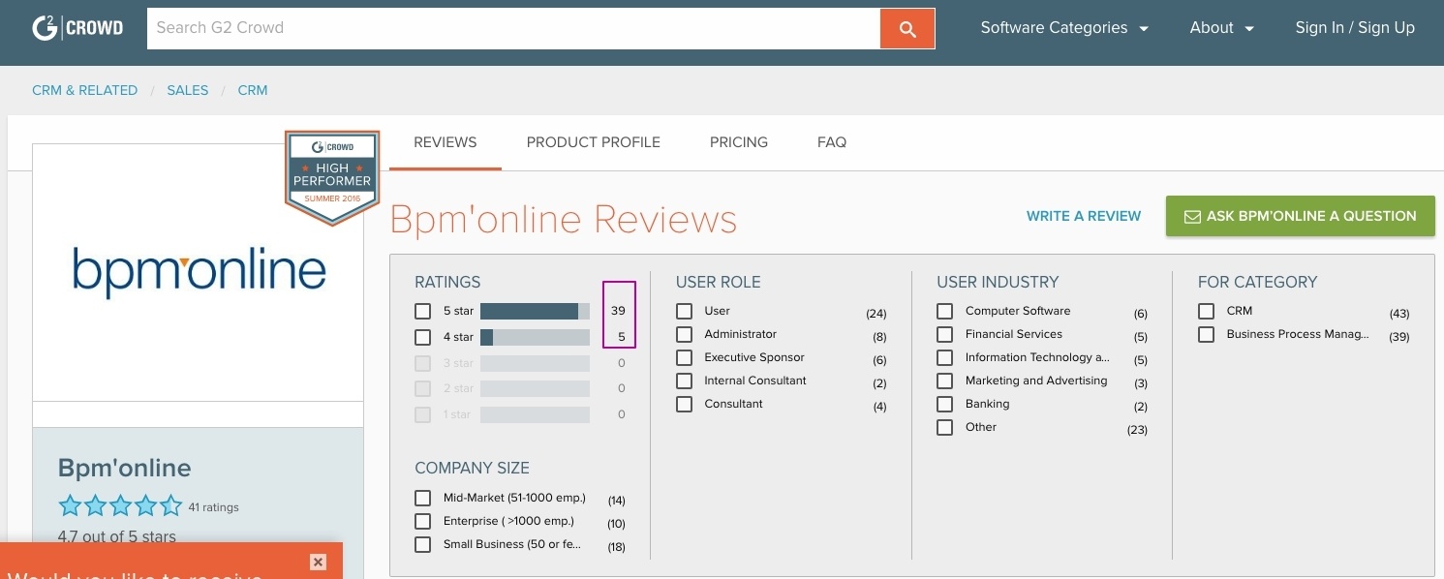Click the Write a Review link
Viewport: 1444px width, 579px height.
[x=1084, y=216]
